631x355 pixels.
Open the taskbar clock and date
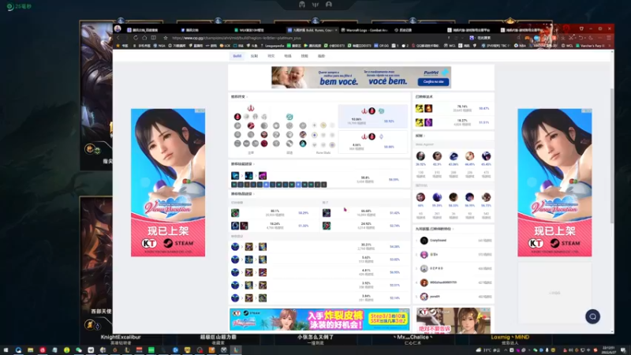pyautogui.click(x=608, y=350)
